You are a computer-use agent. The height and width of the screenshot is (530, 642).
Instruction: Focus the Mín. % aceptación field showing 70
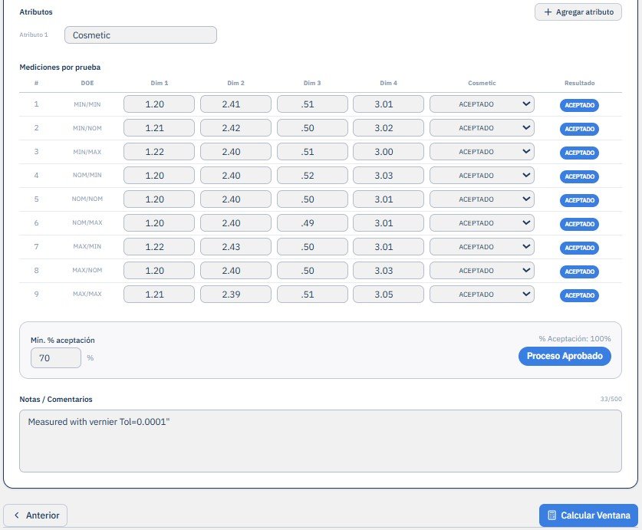(x=56, y=358)
